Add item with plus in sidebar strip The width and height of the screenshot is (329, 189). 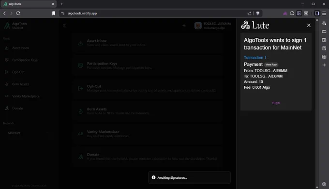click(x=324, y=65)
